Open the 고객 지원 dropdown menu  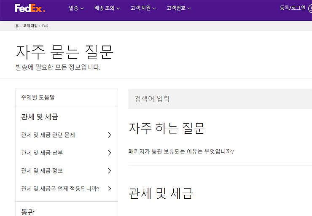[143, 8]
